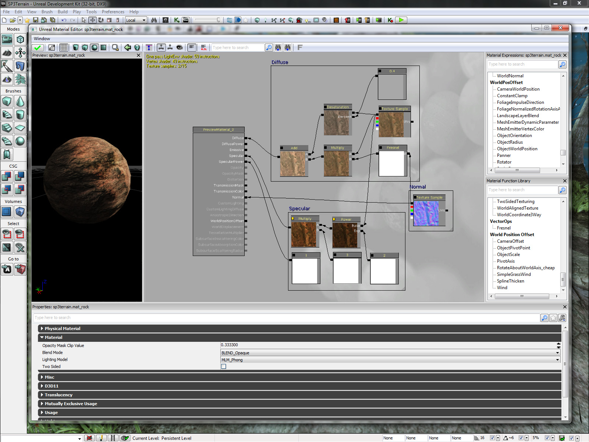Open the Blend Mode dropdown
The height and width of the screenshot is (442, 589).
coord(390,353)
